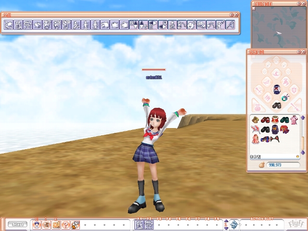Screen dimensions: 308x231
Task: Select the 아이템 inventory tab
Action: (255, 156)
